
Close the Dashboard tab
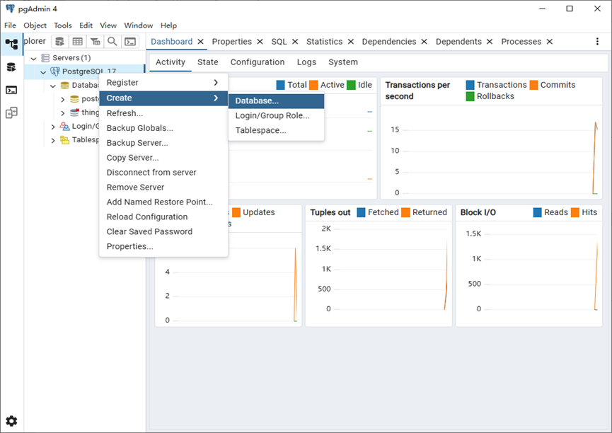pos(200,41)
